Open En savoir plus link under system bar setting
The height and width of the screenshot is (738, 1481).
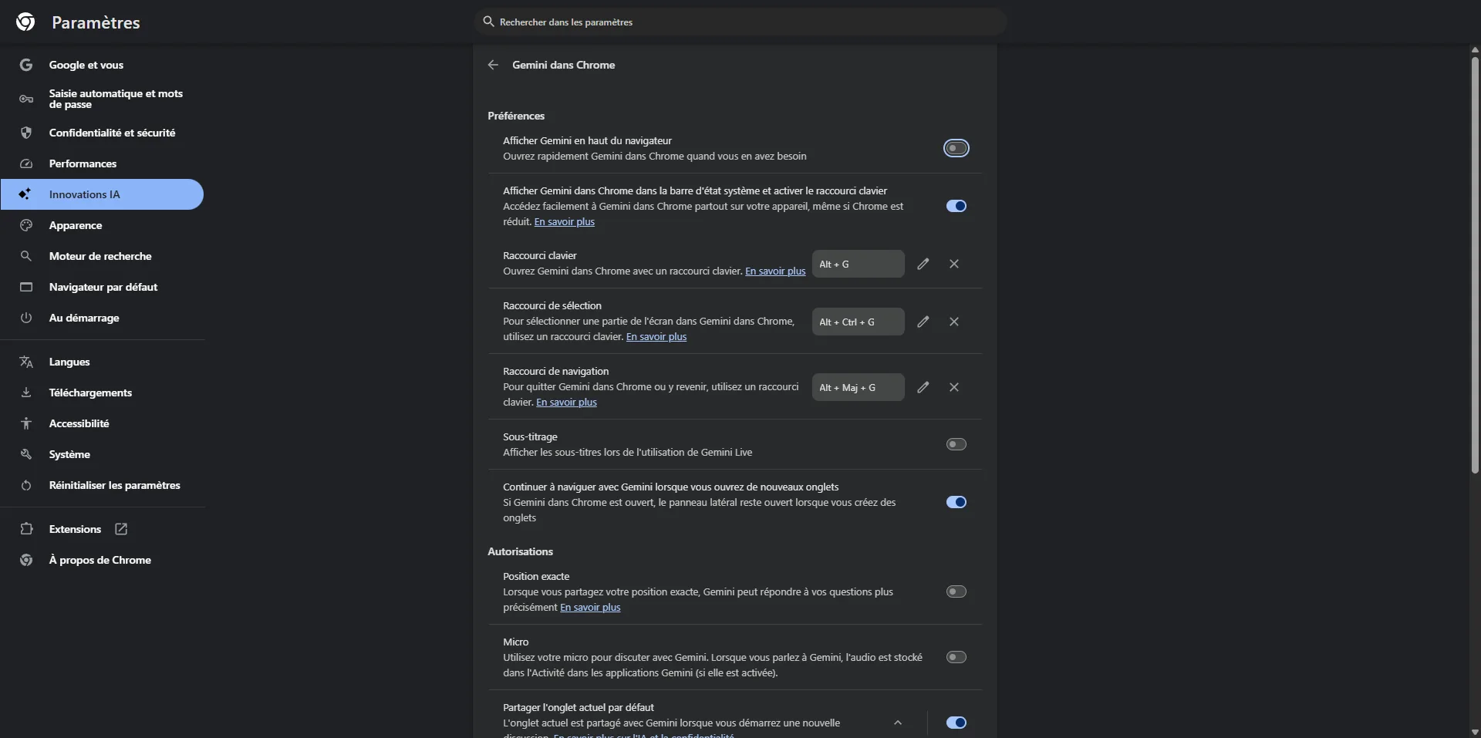coord(565,222)
